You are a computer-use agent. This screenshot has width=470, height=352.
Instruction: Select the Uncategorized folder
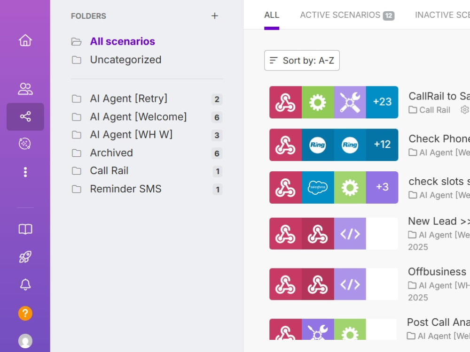[125, 60]
